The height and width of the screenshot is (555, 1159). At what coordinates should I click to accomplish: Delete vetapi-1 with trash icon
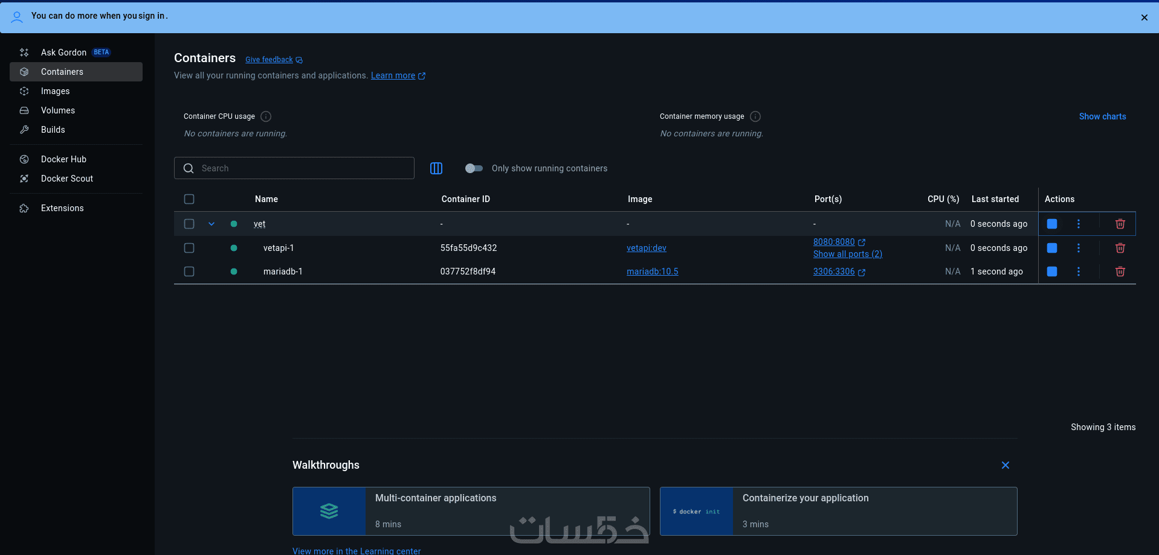(1120, 248)
